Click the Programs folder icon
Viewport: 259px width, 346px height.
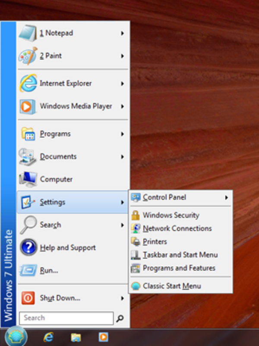pos(28,134)
